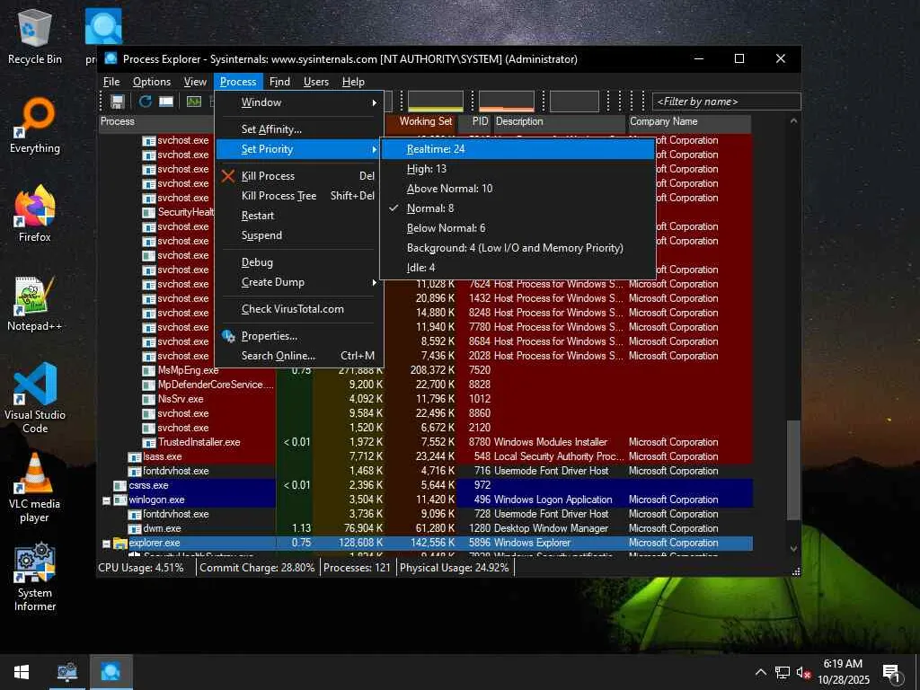Click the explorer.exe folder icon
920x690 pixels.
[120, 544]
